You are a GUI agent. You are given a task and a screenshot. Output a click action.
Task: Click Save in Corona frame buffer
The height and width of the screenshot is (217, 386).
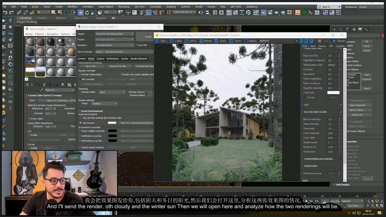161,41
